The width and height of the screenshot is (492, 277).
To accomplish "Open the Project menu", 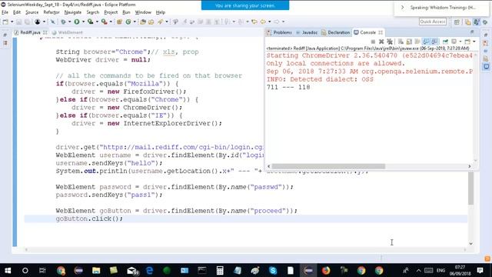I will [x=111, y=12].
